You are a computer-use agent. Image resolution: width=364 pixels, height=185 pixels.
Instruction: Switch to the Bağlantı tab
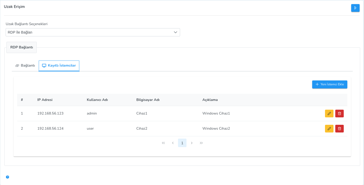(25, 66)
